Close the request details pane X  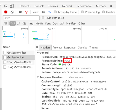point(37,47)
